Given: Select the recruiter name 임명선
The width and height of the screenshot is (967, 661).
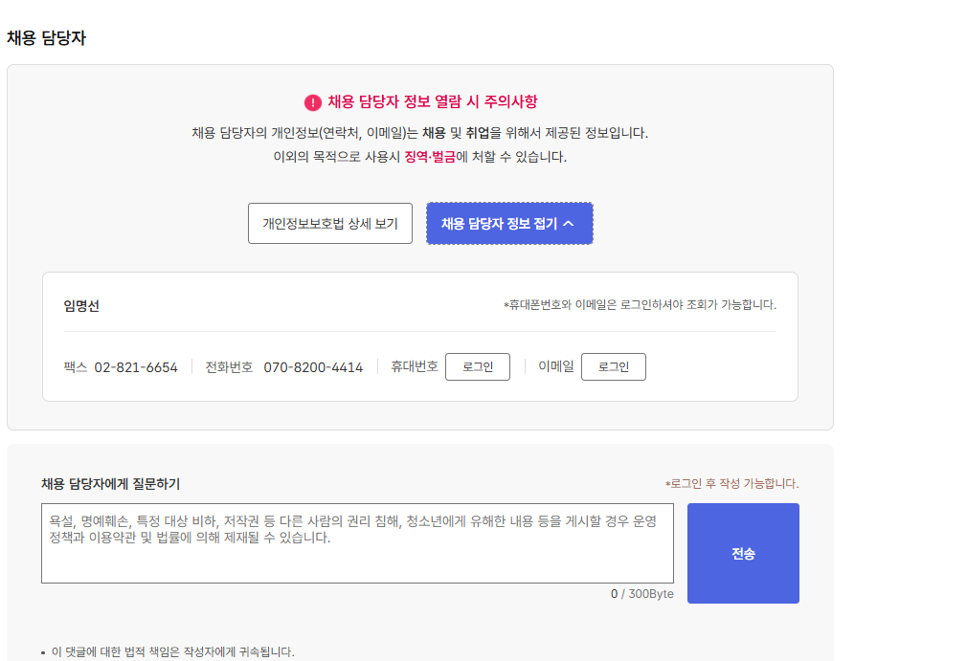Looking at the screenshot, I should [x=81, y=306].
